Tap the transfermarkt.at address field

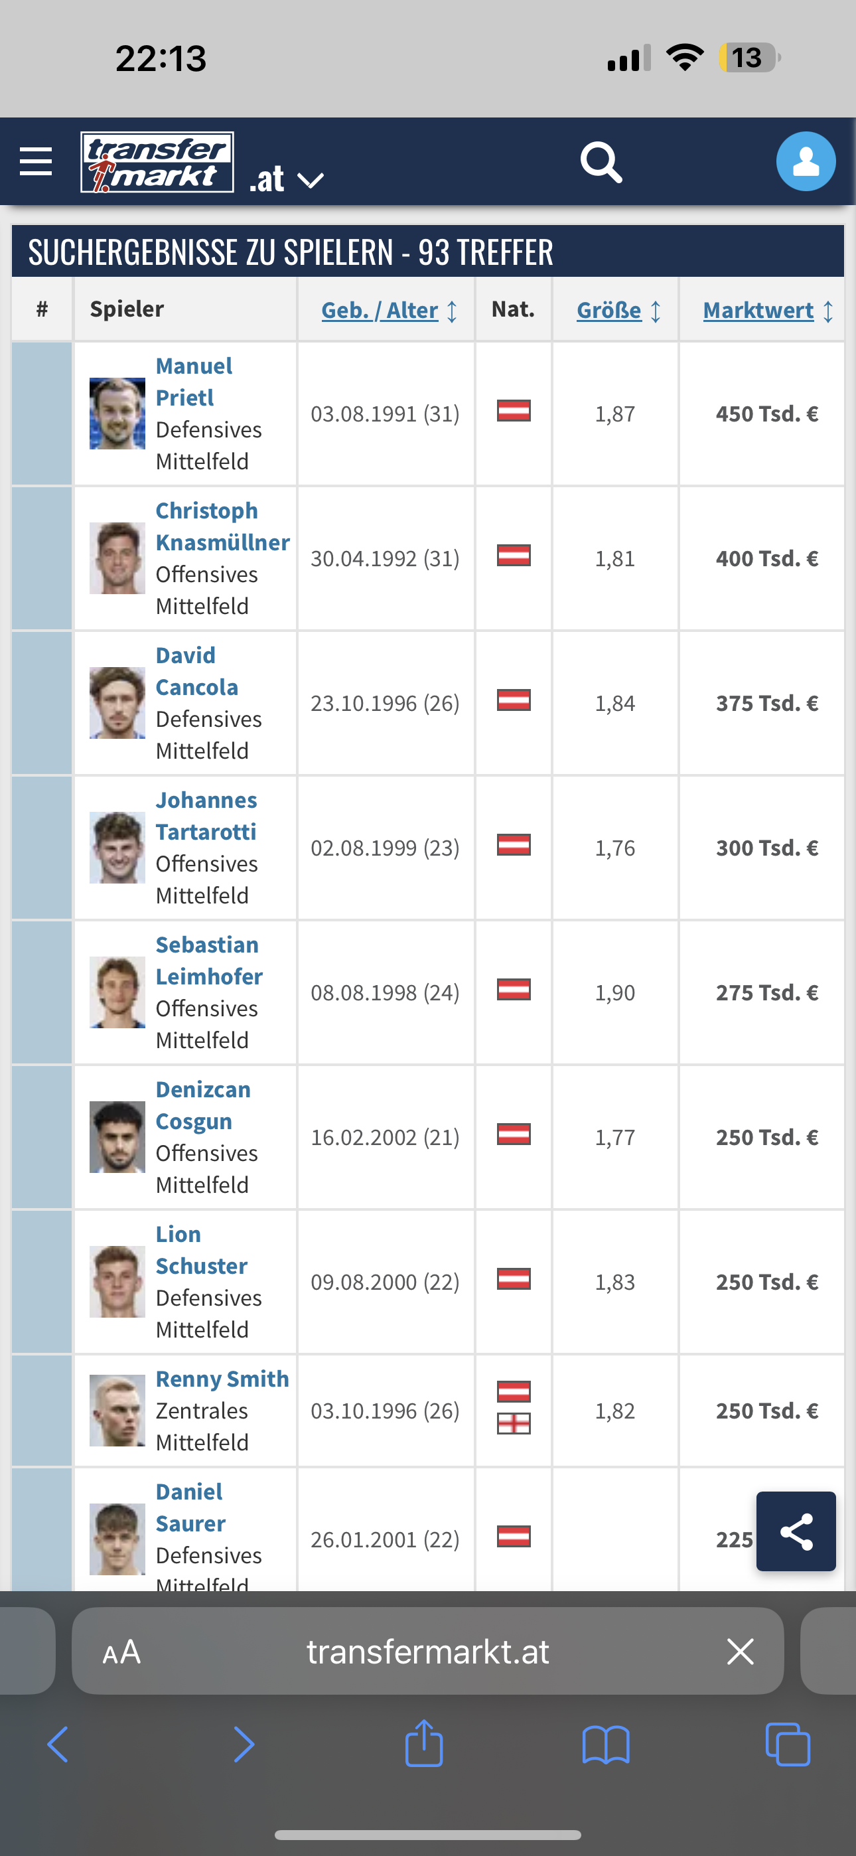(x=428, y=1652)
